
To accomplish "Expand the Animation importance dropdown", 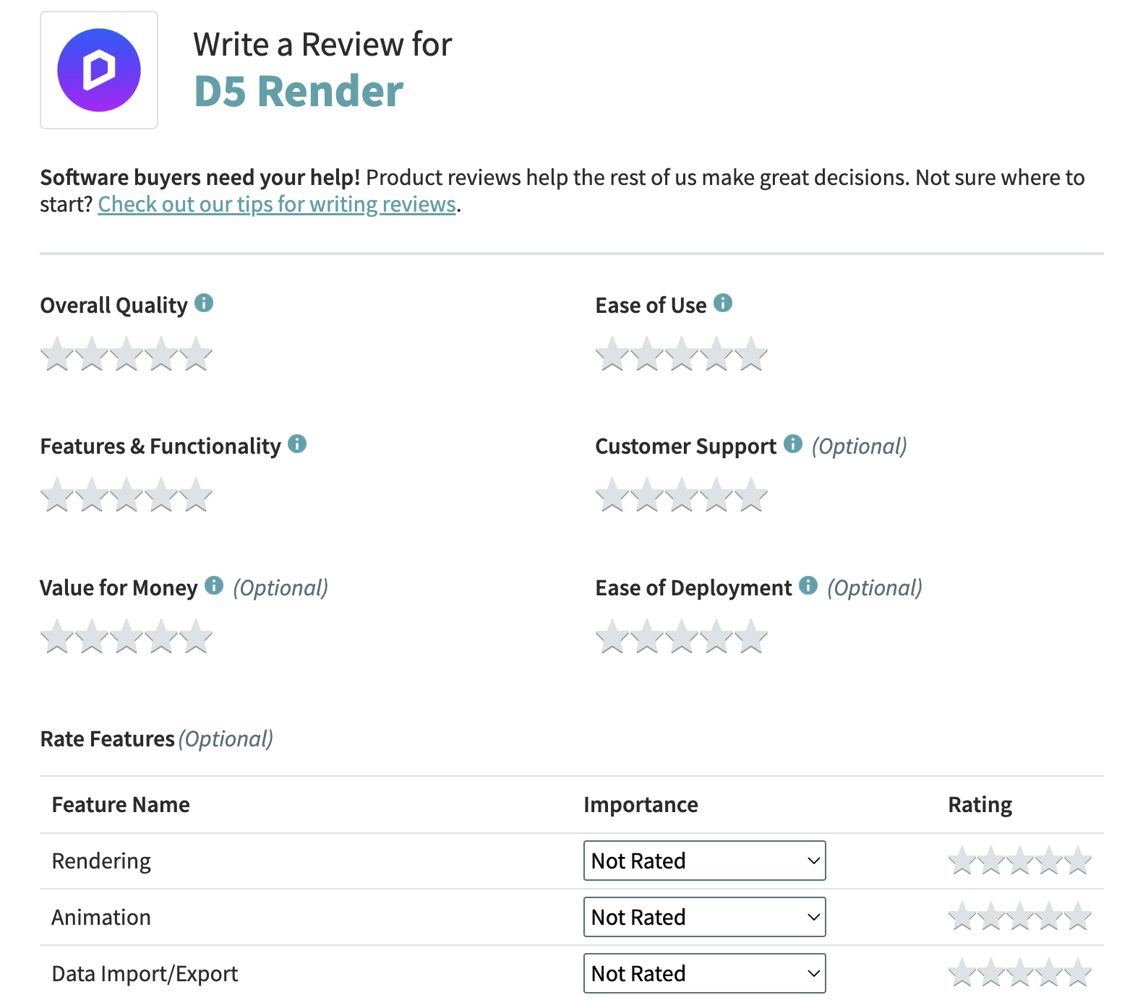I will click(x=705, y=917).
